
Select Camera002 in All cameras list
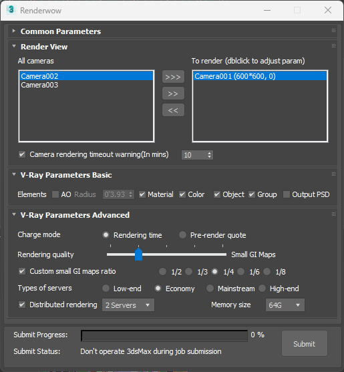click(86, 76)
